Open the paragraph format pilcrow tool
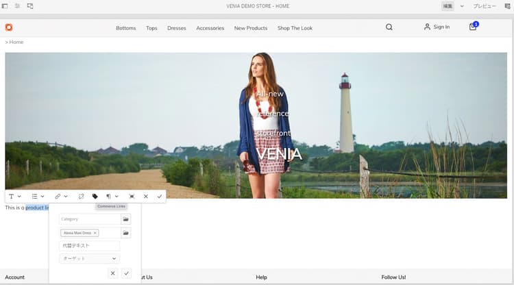This screenshot has height=285, width=514. click(108, 196)
